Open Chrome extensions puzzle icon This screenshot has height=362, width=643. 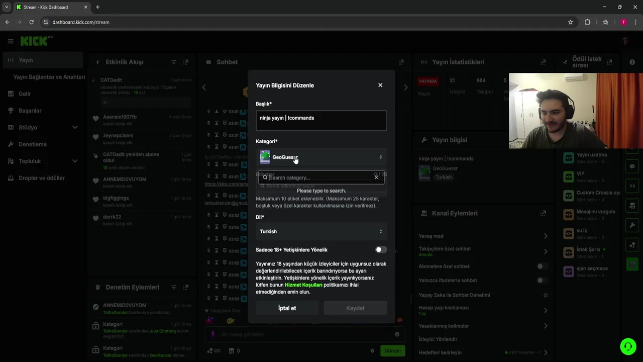(x=588, y=22)
